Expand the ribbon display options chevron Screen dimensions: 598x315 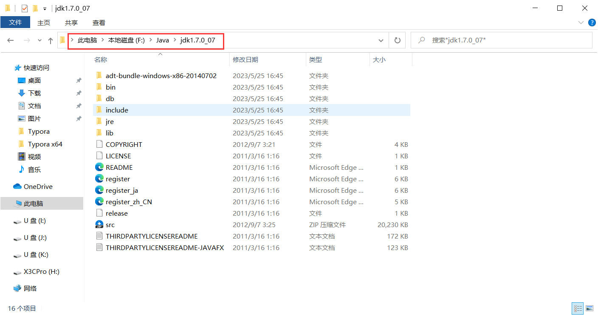point(581,22)
